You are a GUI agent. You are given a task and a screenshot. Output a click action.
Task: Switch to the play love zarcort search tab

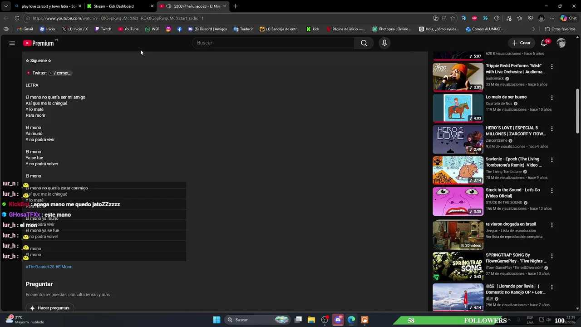48,6
